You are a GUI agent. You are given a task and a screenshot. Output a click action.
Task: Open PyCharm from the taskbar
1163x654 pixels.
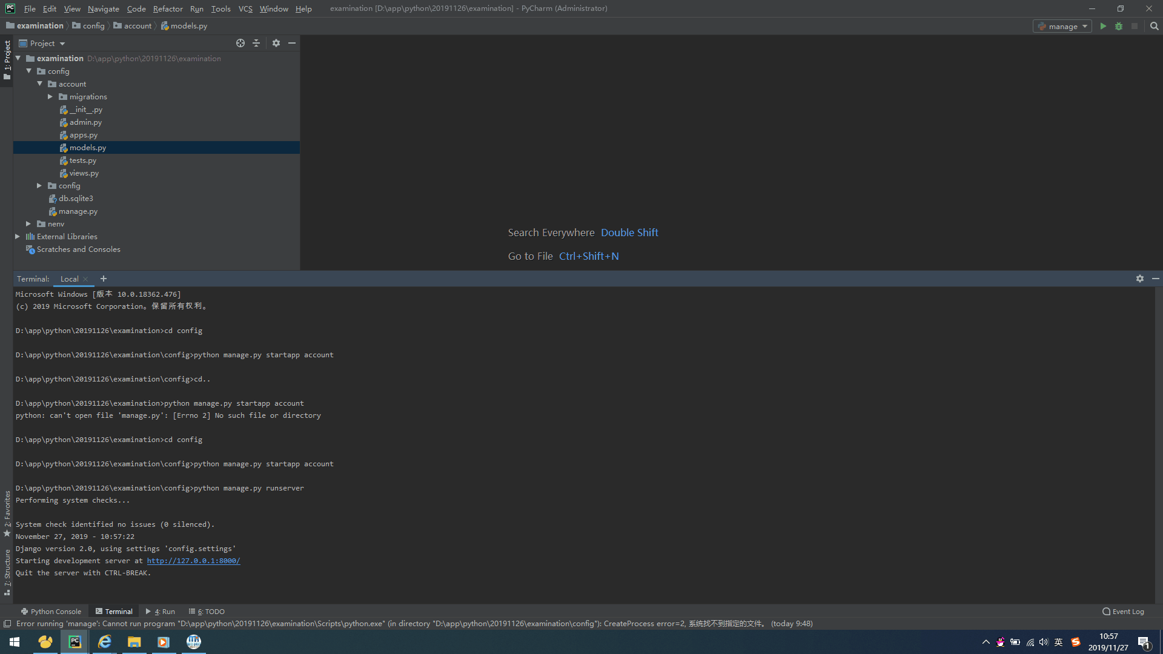click(x=75, y=642)
